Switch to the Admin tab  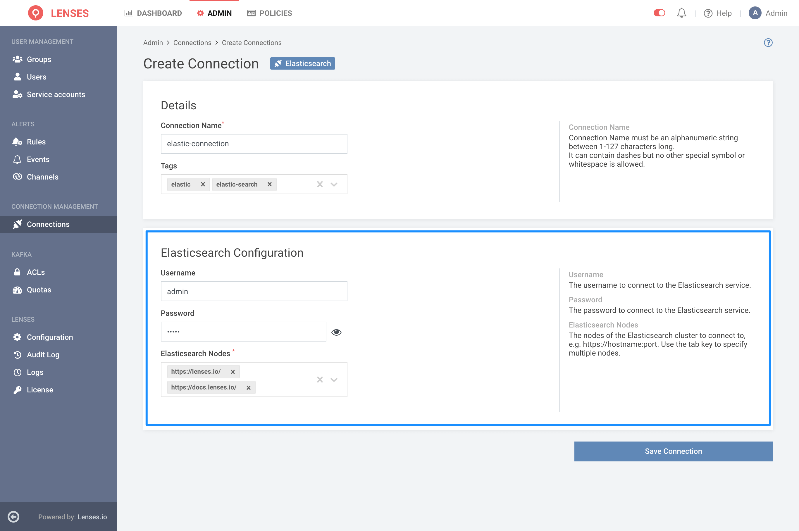(x=214, y=13)
